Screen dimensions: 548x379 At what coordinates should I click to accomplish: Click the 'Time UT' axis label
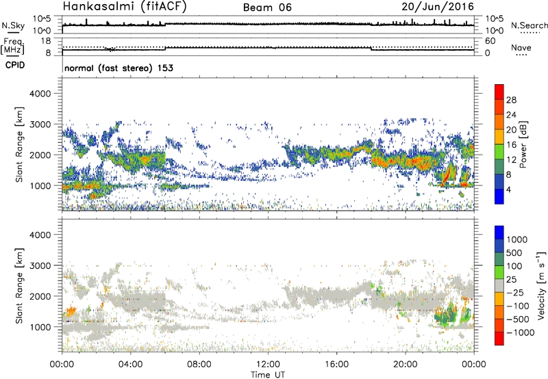(268, 374)
